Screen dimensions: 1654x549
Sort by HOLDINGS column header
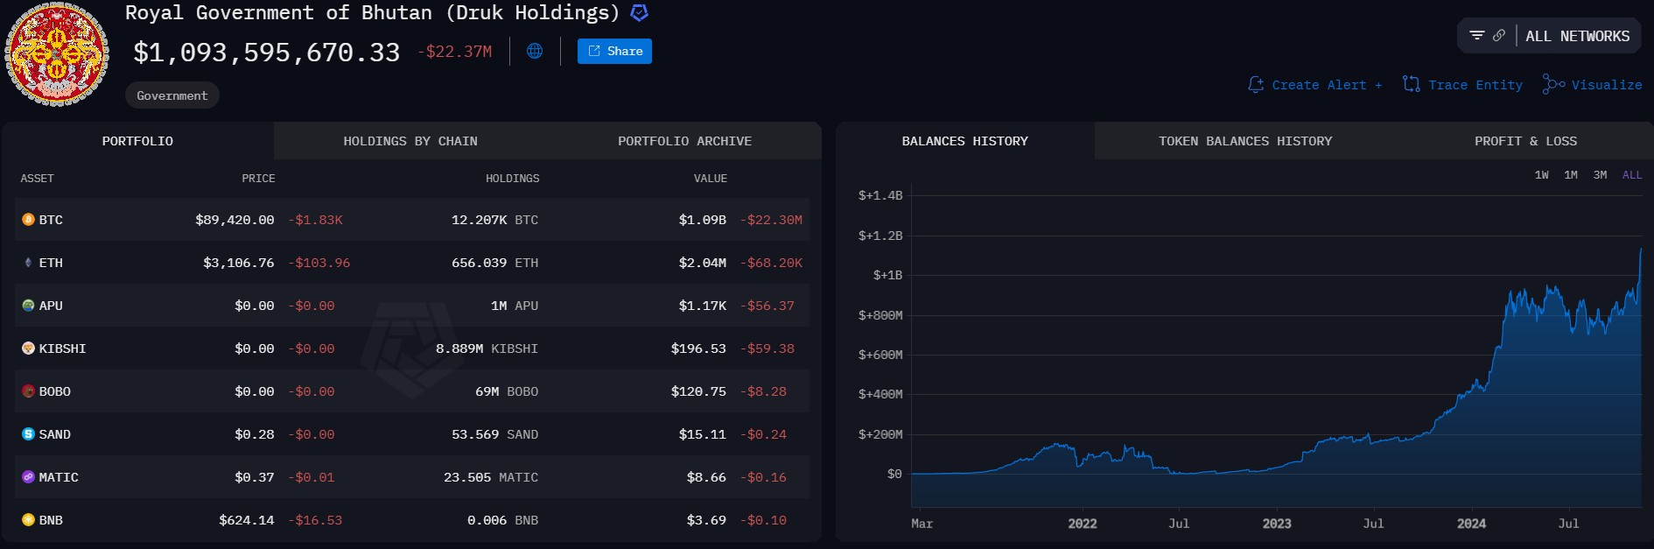513,179
